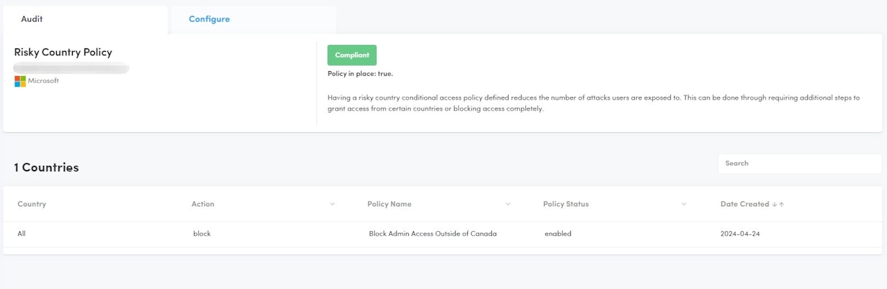Image resolution: width=887 pixels, height=289 pixels.
Task: Click the Microsoft logo icon
Action: (19, 82)
